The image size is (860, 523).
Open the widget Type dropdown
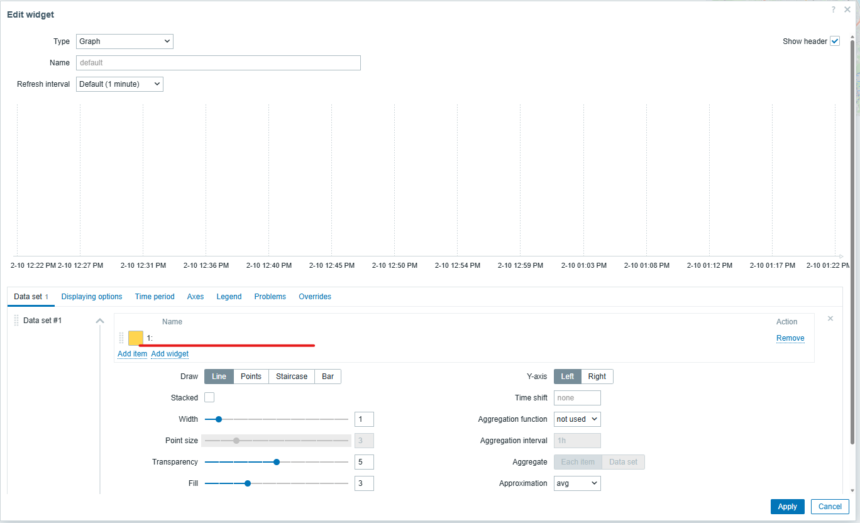point(124,41)
